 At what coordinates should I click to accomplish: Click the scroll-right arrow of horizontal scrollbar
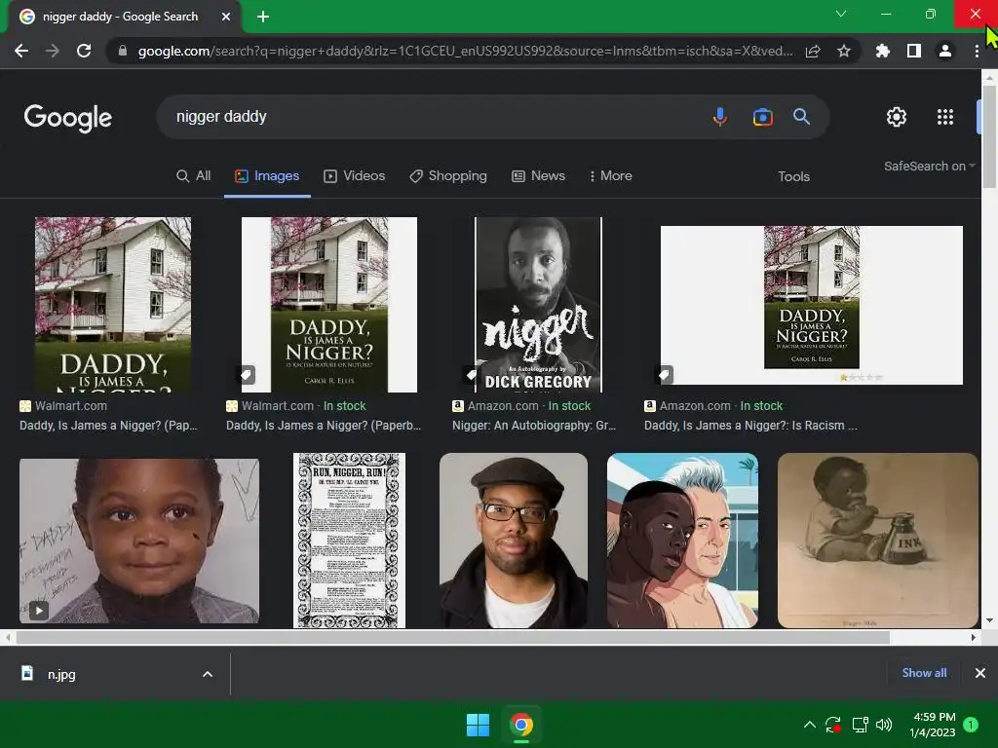click(974, 637)
